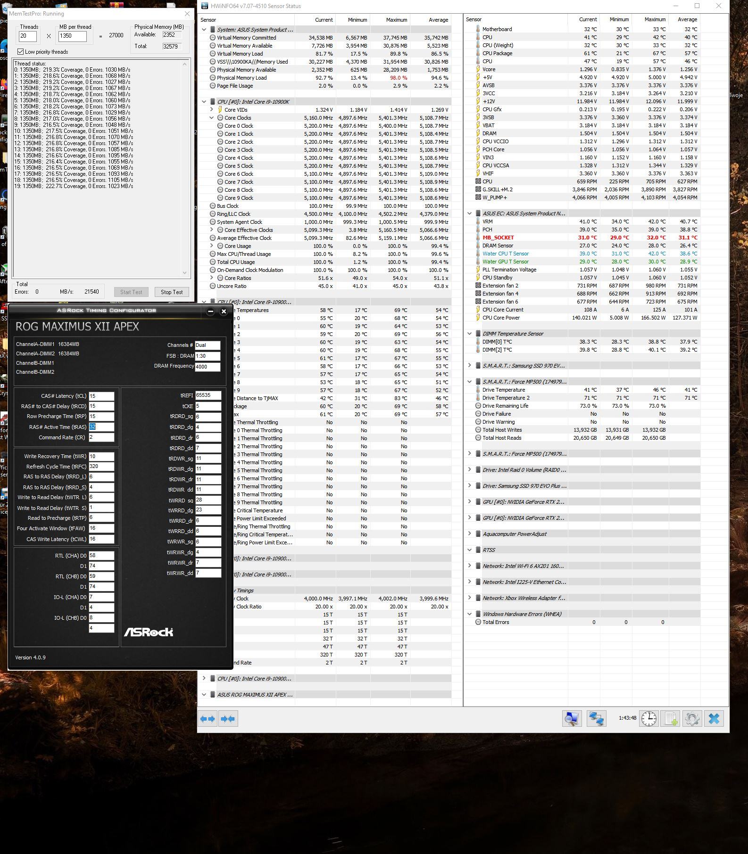Expand the RTSS sensor group
This screenshot has width=748, height=854.
(x=469, y=550)
